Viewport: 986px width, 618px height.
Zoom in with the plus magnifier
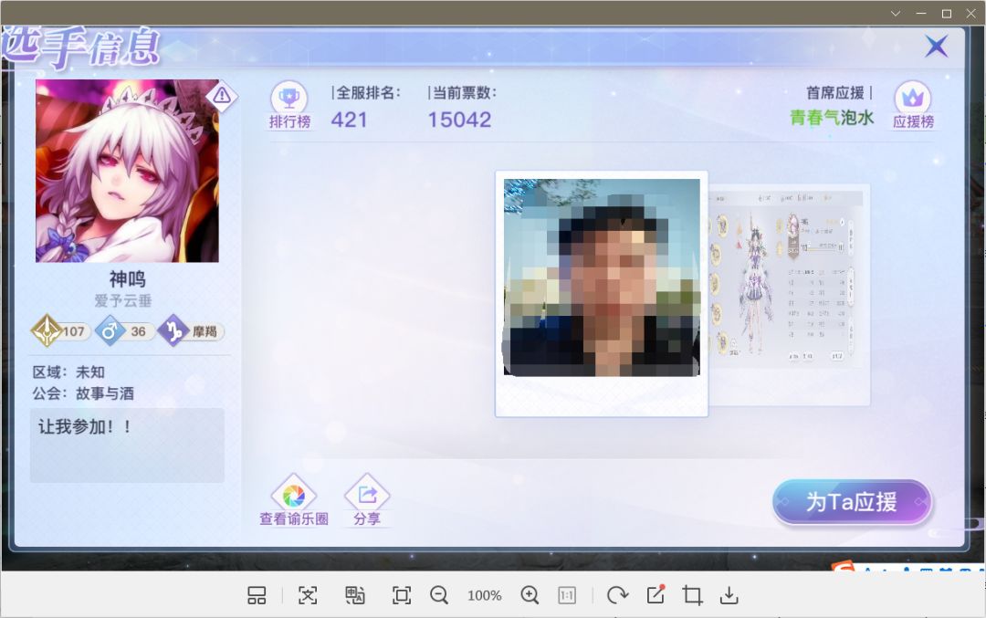530,595
